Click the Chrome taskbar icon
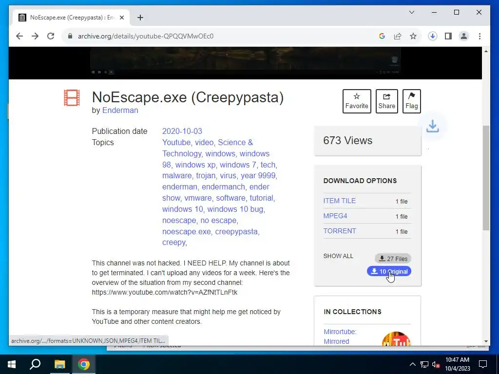 pyautogui.click(x=83, y=364)
